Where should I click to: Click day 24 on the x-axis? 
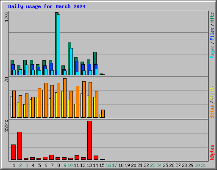(x=159, y=165)
